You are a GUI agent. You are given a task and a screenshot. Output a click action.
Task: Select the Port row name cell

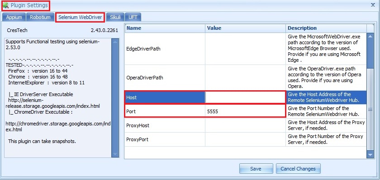tap(165, 111)
